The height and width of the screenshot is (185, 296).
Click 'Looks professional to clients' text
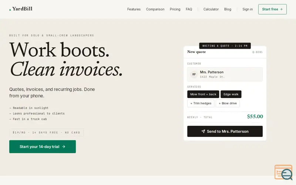[37, 114]
